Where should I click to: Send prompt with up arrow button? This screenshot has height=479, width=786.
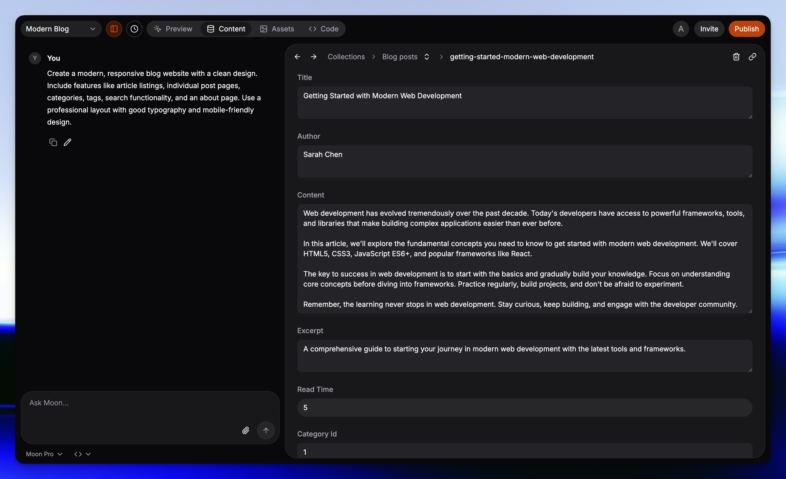266,430
